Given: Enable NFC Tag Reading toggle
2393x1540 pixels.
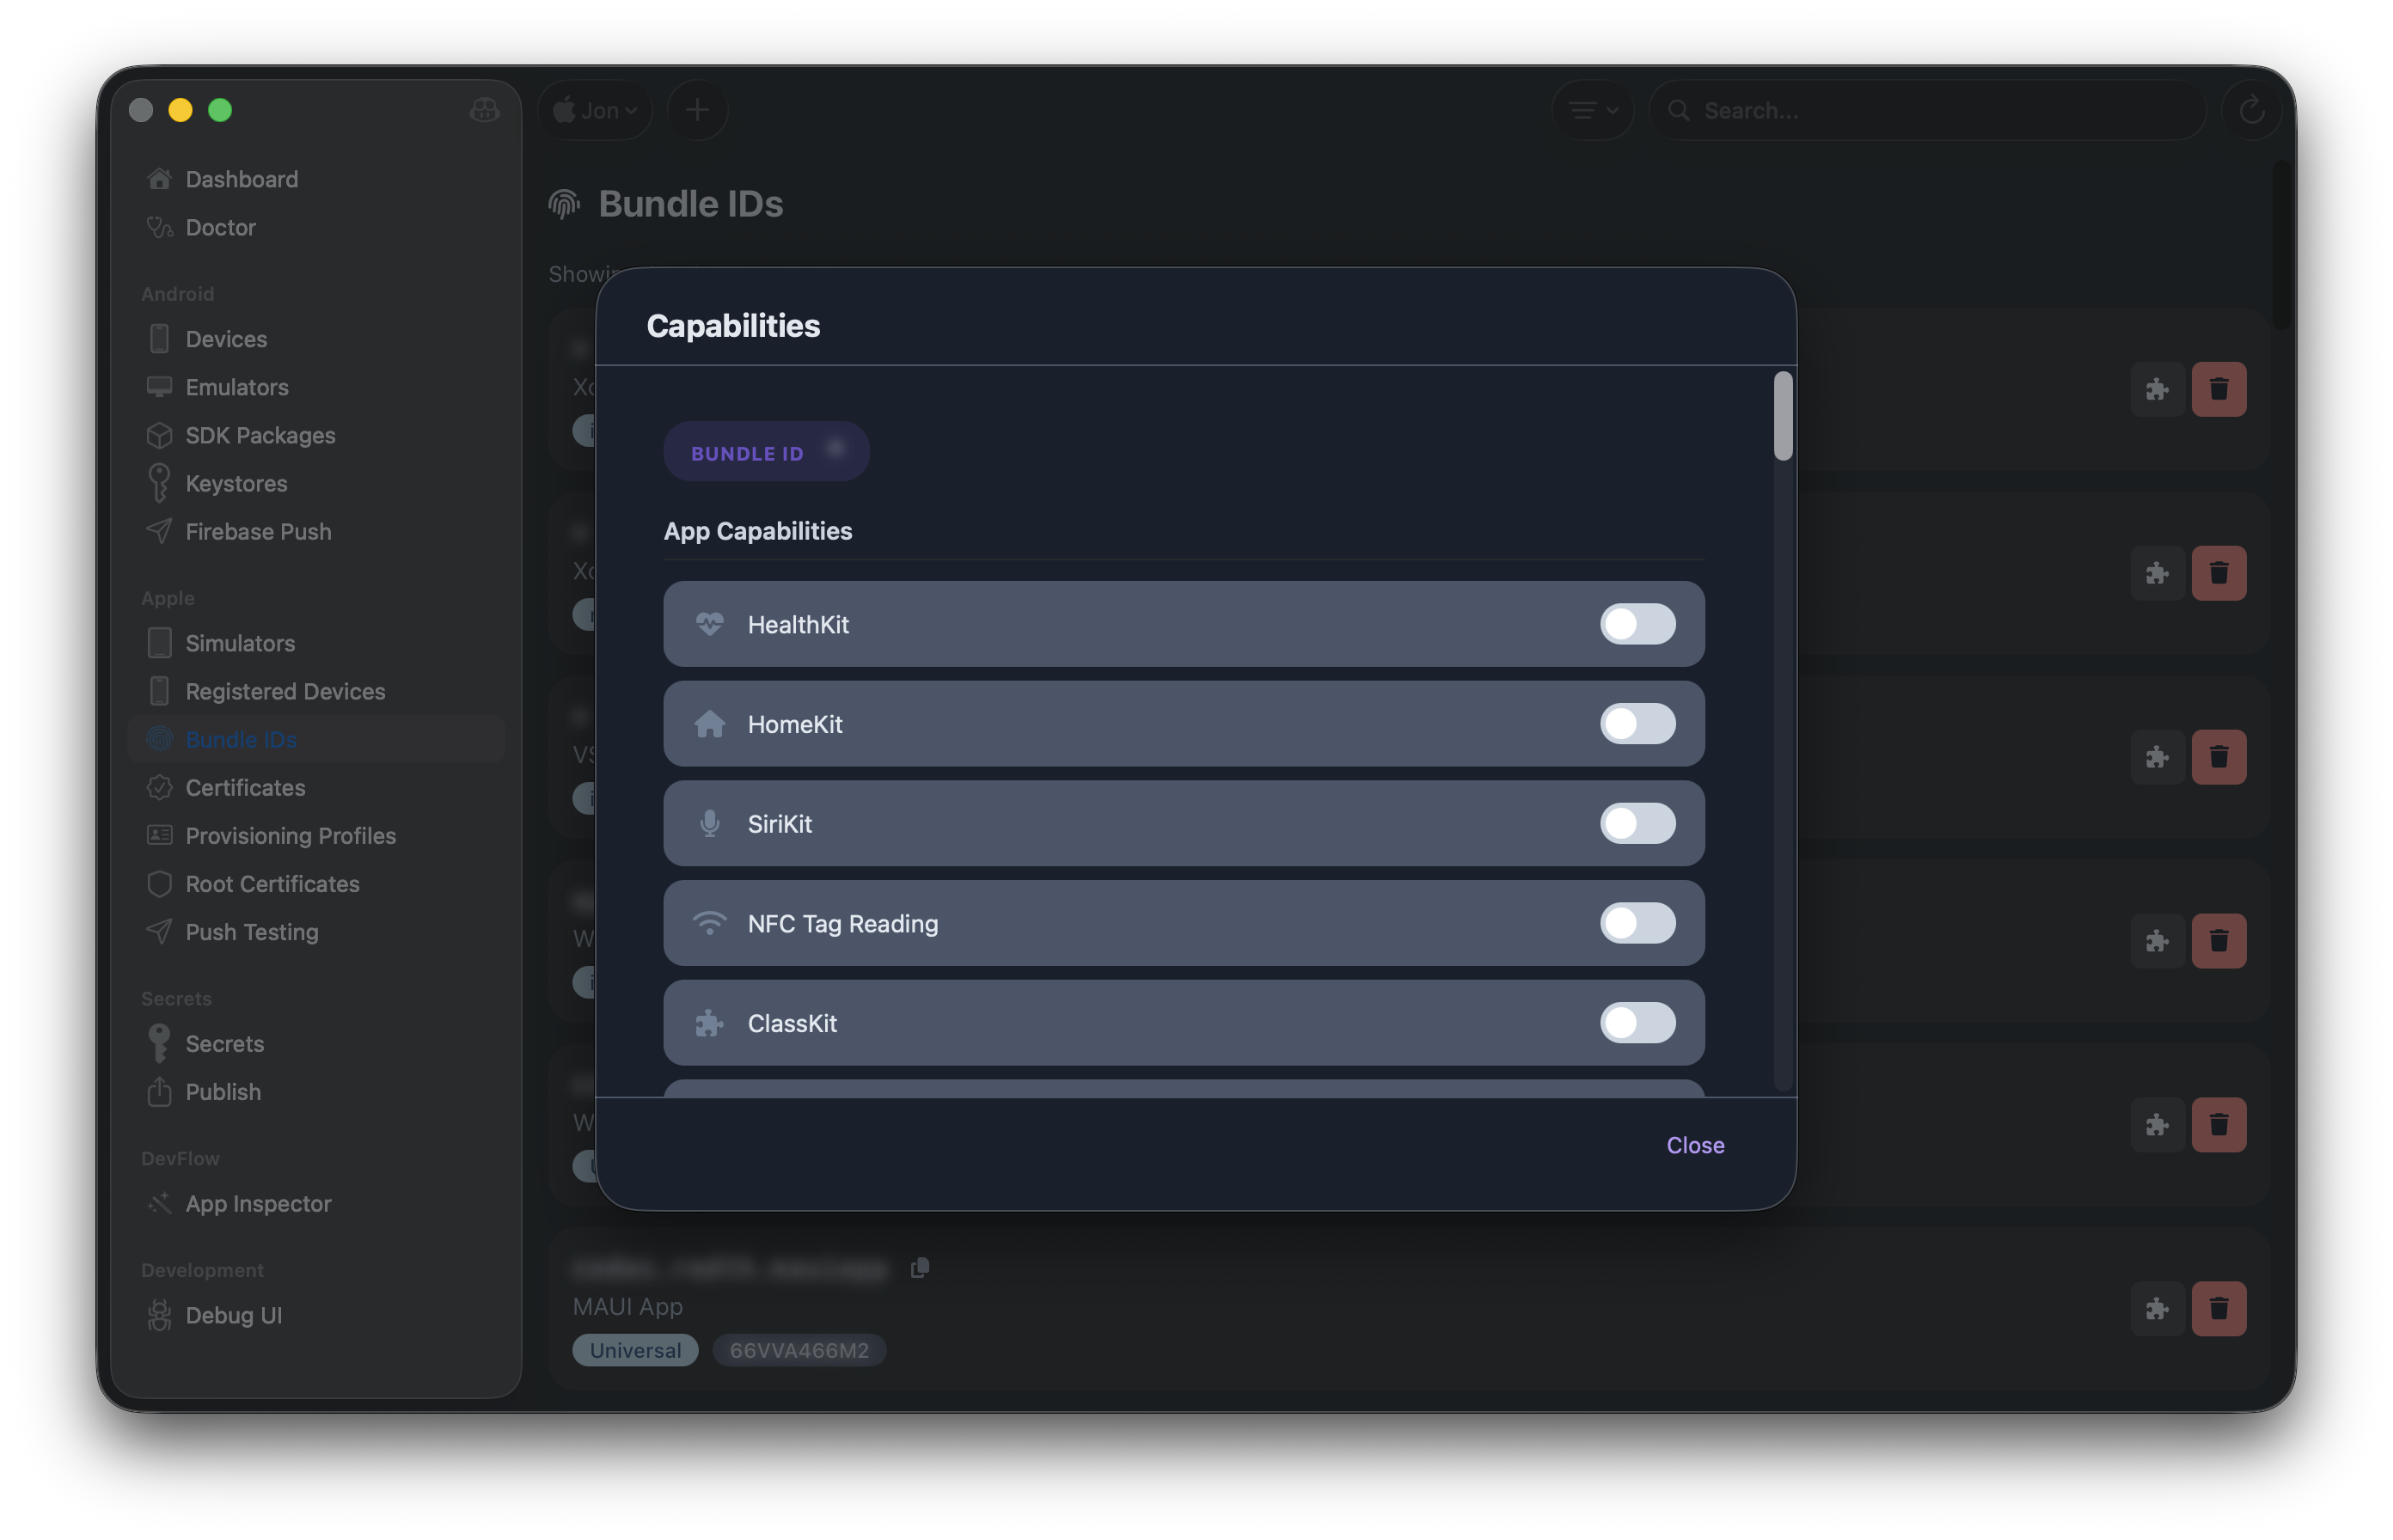Looking at the screenshot, I should [1637, 923].
